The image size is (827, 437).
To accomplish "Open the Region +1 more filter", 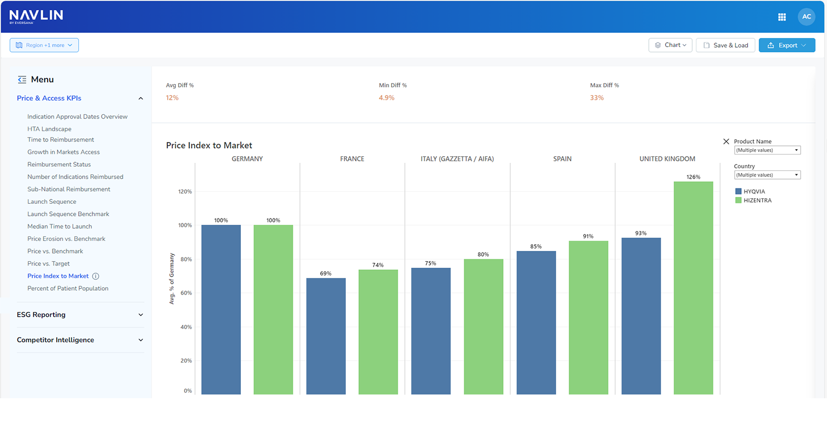I will pyautogui.click(x=44, y=45).
